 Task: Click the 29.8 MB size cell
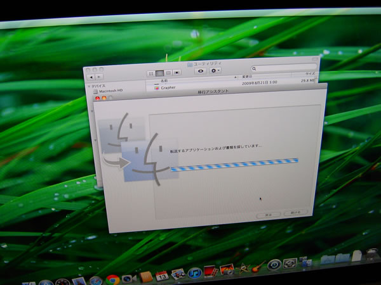point(308,80)
